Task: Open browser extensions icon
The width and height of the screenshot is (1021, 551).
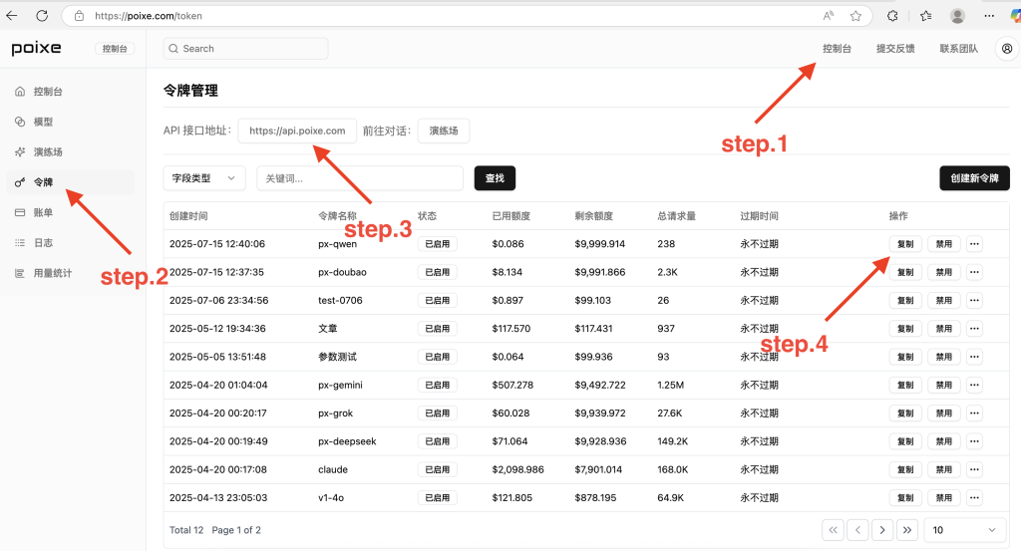Action: tap(892, 16)
